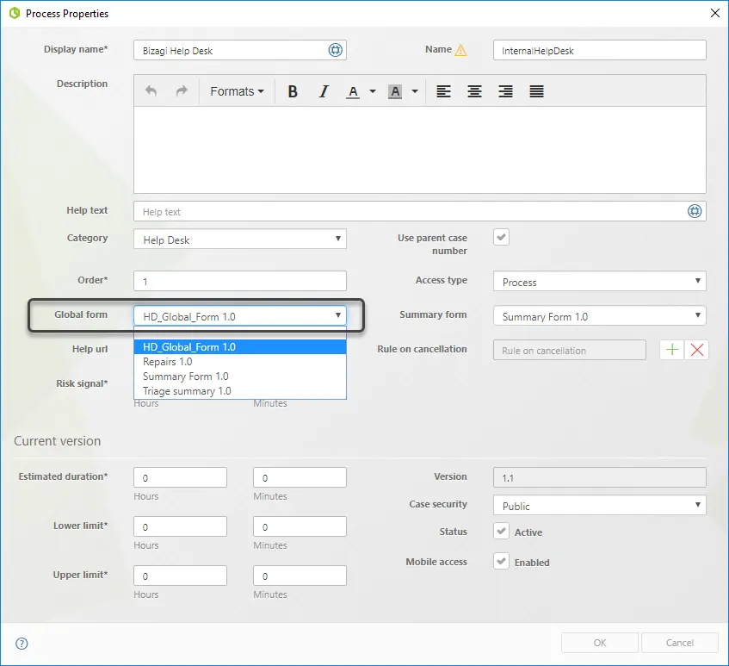
Task: Close the Process Properties dialog
Action: pos(715,13)
